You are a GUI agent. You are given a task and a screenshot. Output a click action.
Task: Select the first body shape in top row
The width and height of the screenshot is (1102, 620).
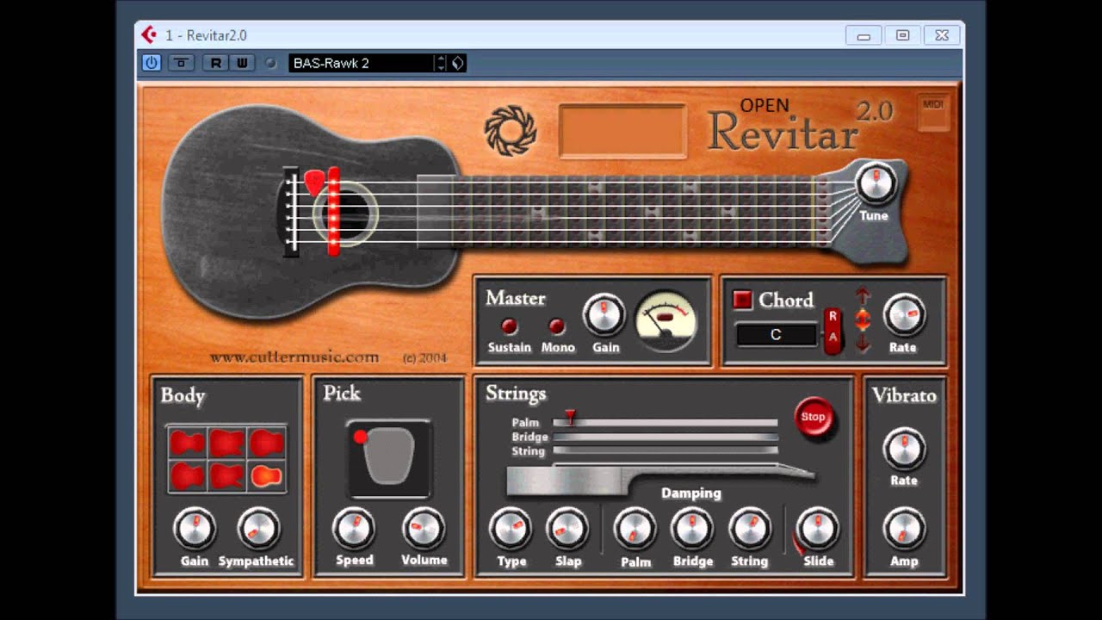click(187, 443)
